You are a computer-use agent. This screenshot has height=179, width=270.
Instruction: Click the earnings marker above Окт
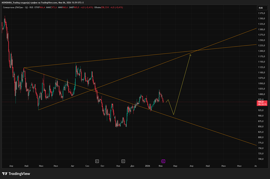(x=97, y=161)
